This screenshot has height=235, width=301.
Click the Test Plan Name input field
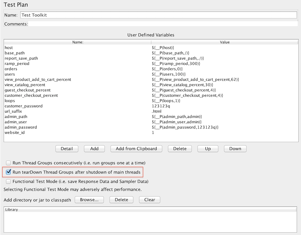coord(158,15)
